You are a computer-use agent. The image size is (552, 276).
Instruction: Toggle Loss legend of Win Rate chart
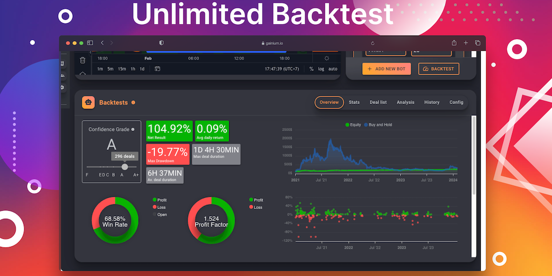click(159, 208)
